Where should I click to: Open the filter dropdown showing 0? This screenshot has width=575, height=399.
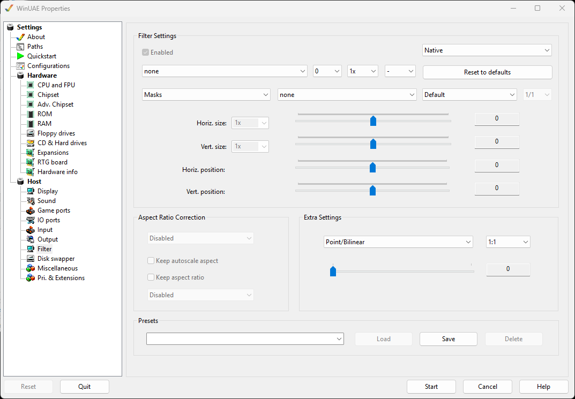coord(327,71)
